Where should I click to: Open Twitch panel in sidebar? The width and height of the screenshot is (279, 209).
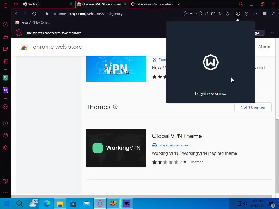[5, 49]
